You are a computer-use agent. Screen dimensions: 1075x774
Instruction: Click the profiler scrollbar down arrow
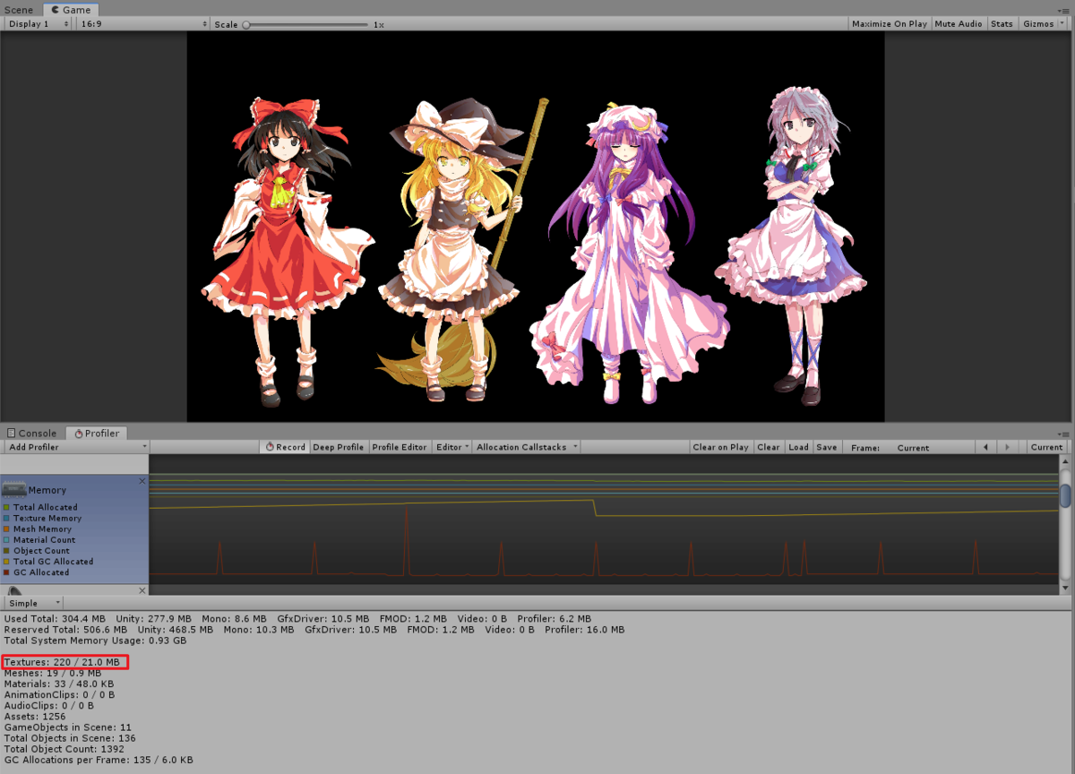1065,588
